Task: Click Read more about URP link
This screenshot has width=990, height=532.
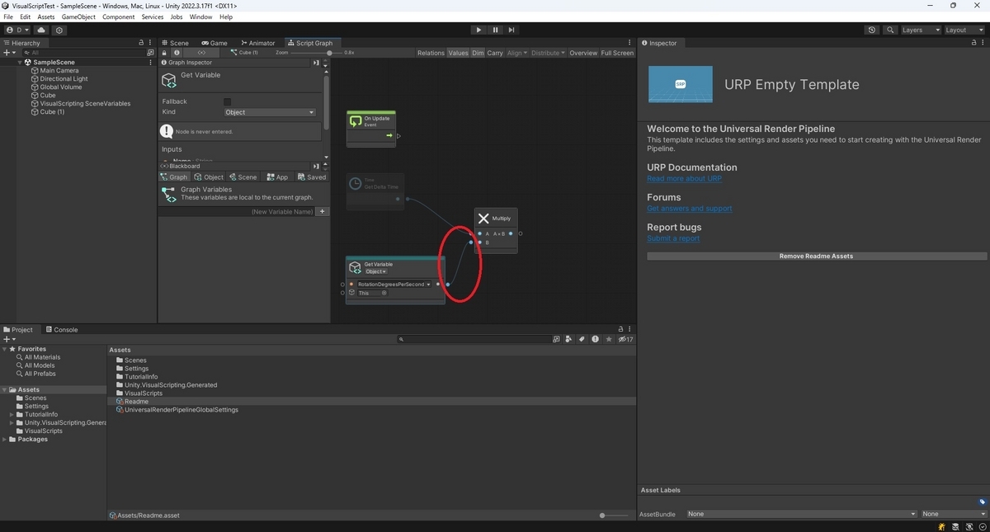Action: tap(684, 179)
